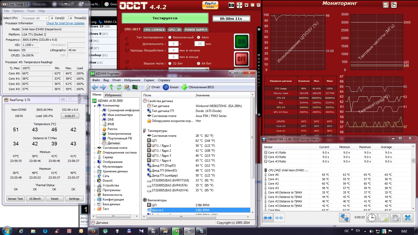Refresh the AIDA64 sensor page

coord(119,87)
